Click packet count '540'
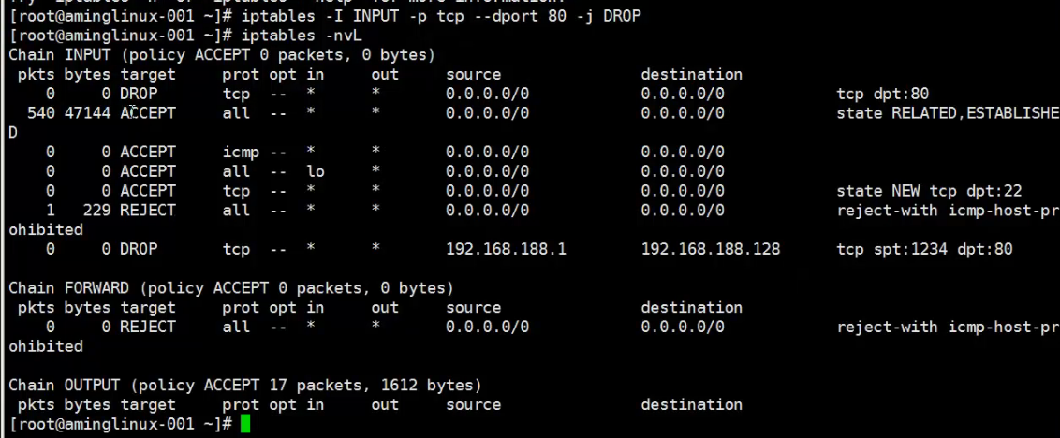The height and width of the screenshot is (438, 1060). pos(40,113)
